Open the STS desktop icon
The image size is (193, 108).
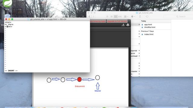tap(7, 5)
